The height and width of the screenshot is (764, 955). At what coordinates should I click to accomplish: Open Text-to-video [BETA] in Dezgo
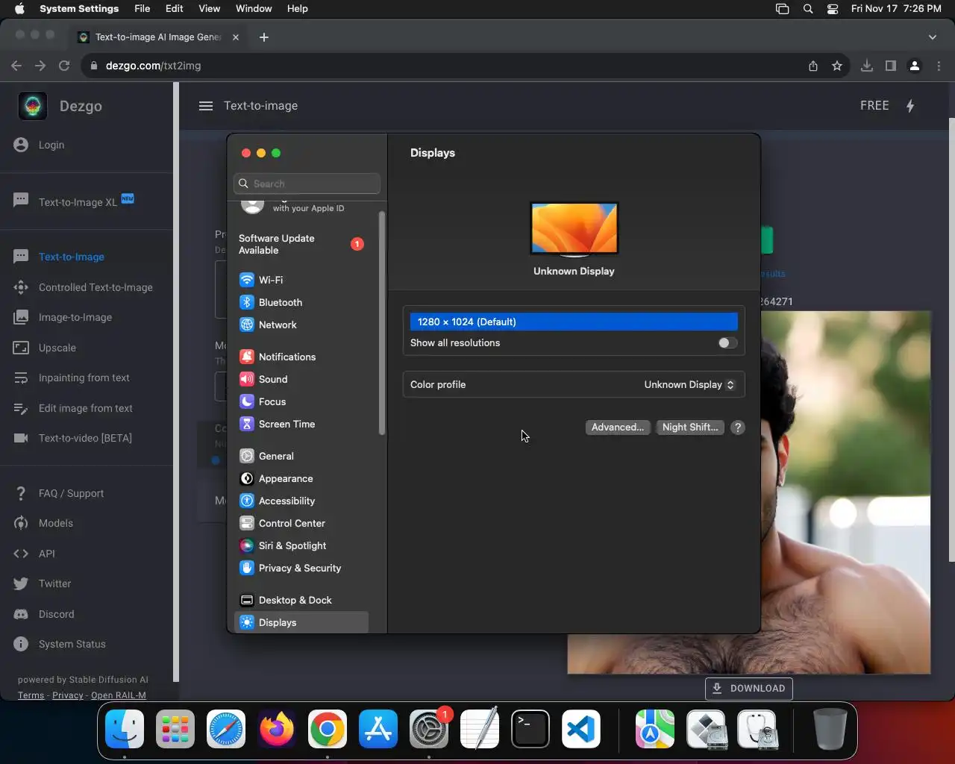click(x=86, y=438)
